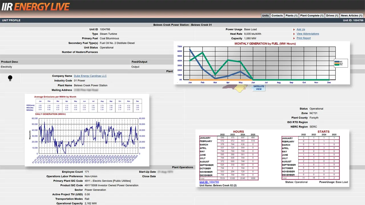Click the IIR Energy Live logo

[36, 6]
